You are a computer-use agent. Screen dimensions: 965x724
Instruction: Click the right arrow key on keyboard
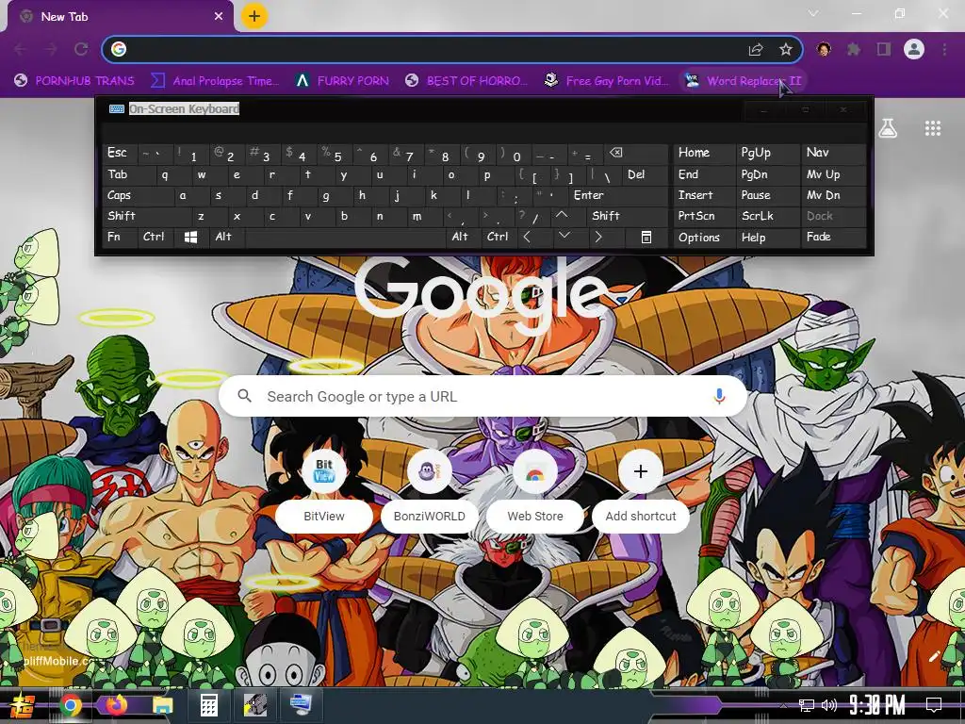point(597,237)
